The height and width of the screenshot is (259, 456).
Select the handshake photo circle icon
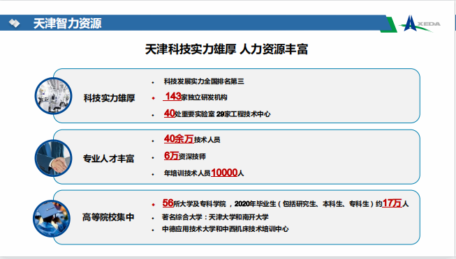(x=54, y=158)
